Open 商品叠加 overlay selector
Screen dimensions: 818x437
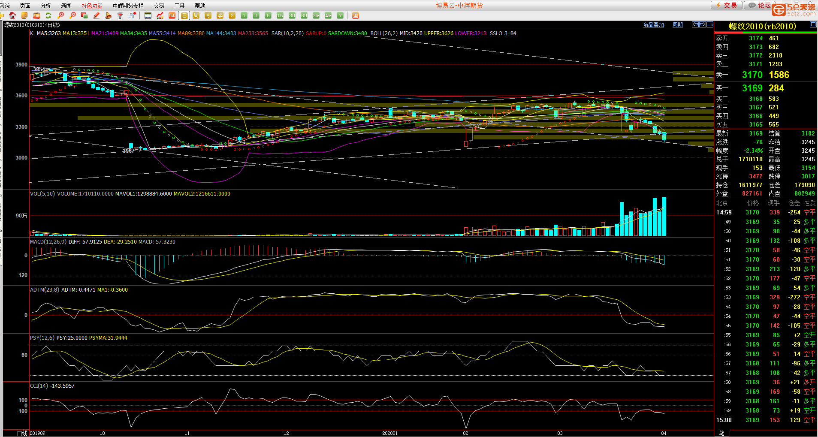point(653,25)
